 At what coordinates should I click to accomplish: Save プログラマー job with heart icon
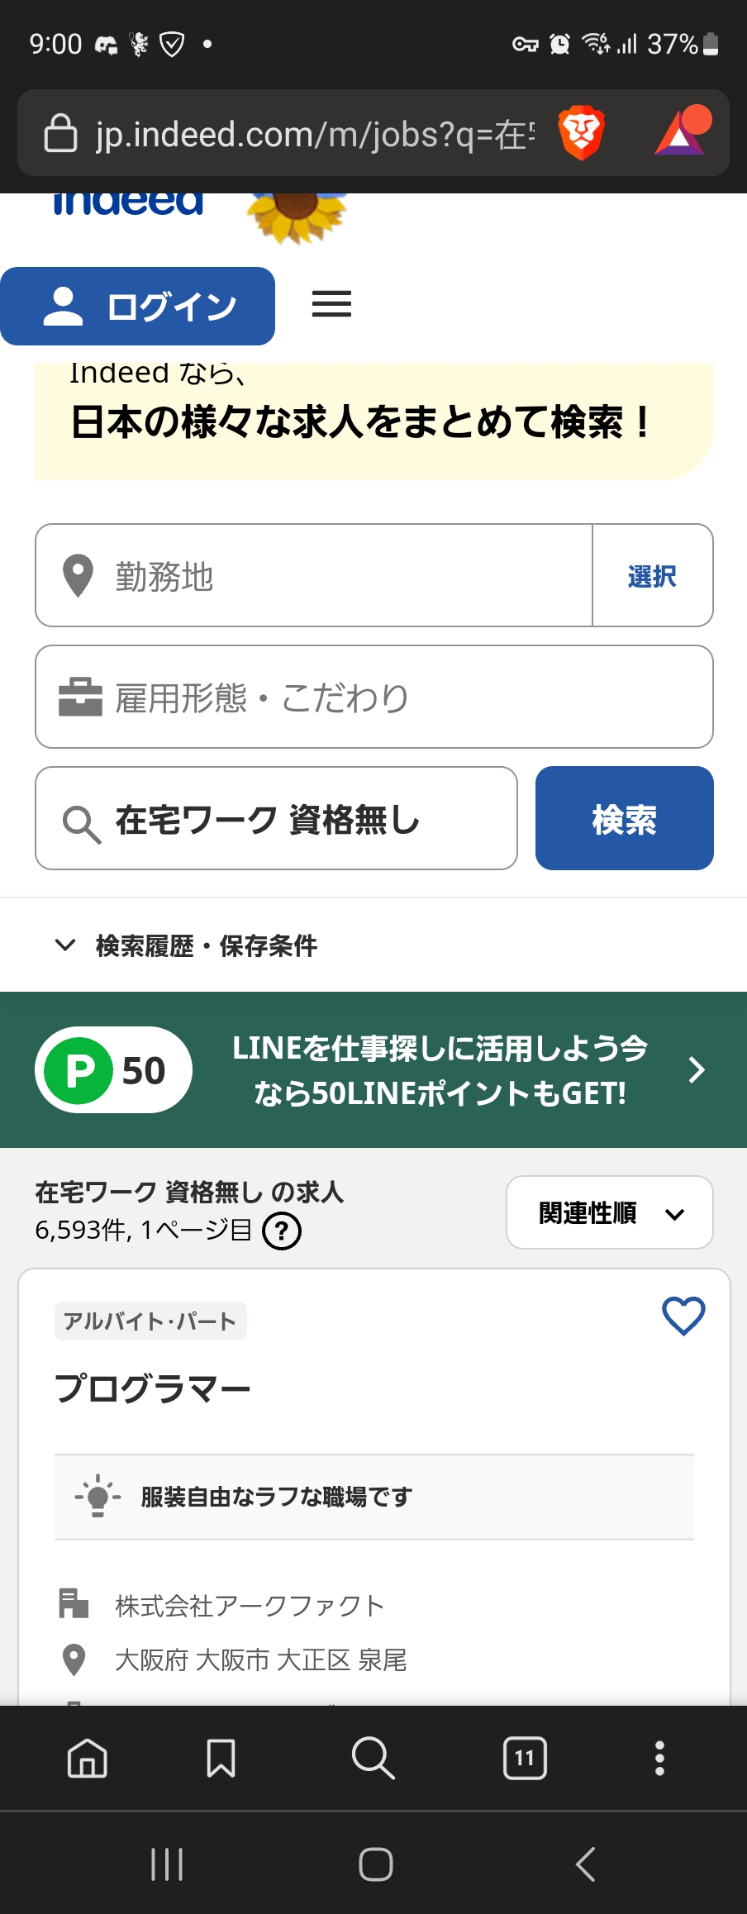[x=683, y=1316]
